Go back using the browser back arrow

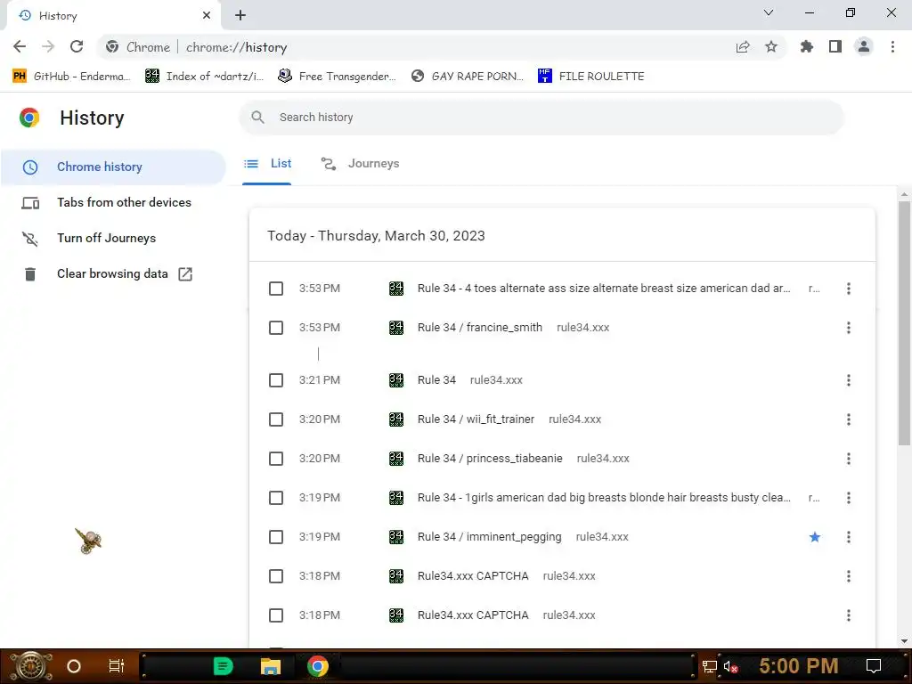(20, 46)
